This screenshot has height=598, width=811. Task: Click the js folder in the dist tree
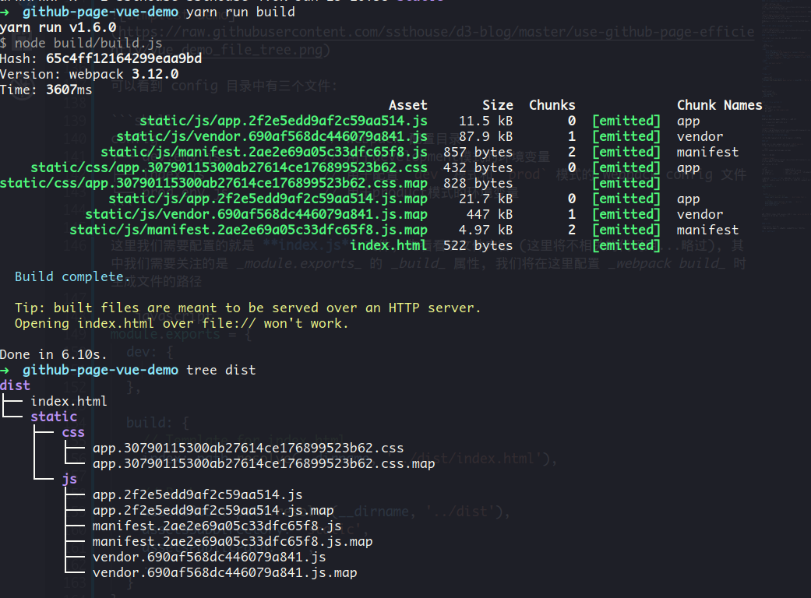click(69, 479)
